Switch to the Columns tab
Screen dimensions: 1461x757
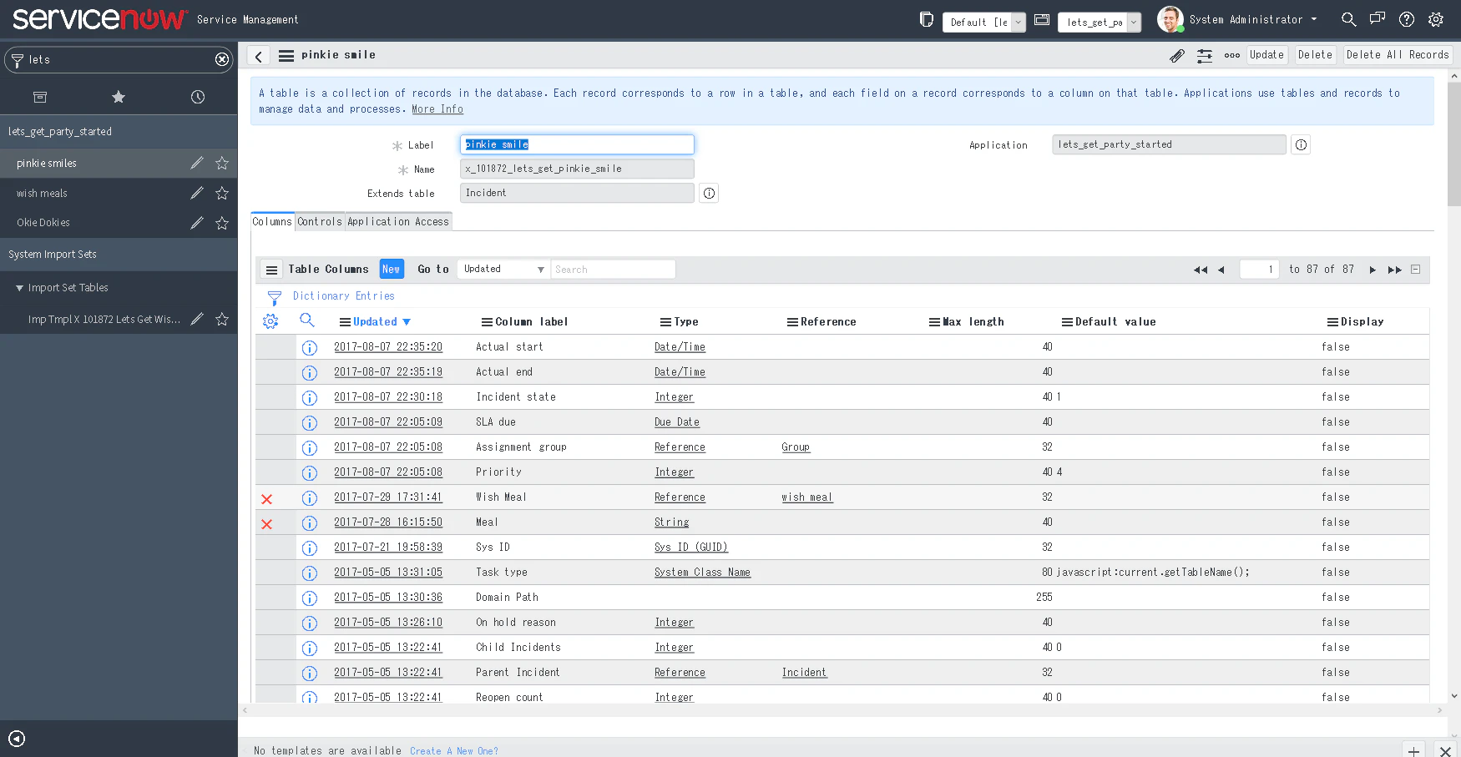[x=272, y=222]
